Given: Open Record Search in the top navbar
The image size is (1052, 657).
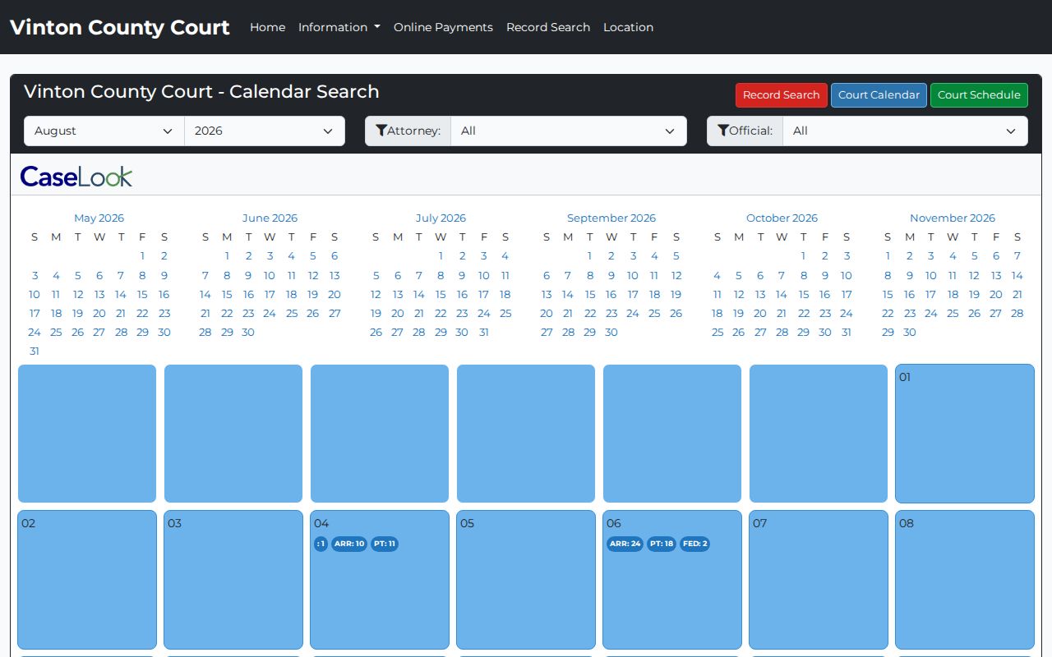Looking at the screenshot, I should click(548, 27).
